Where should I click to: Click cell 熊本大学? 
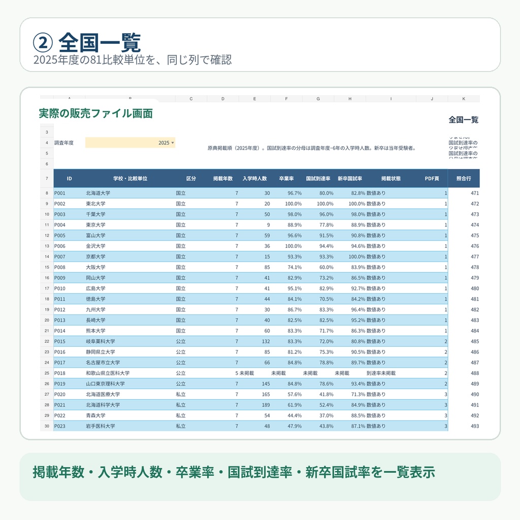[131, 331]
